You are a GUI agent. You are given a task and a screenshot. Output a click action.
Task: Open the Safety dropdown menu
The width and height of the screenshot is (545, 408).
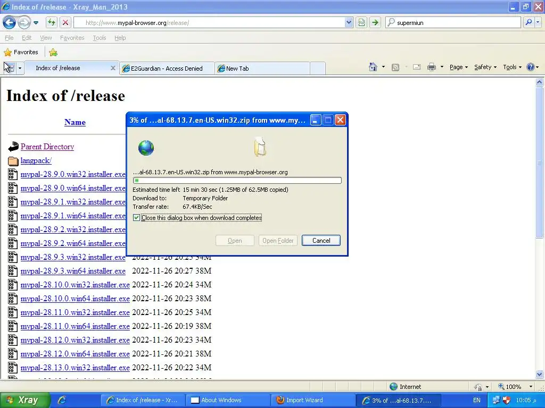click(x=485, y=67)
